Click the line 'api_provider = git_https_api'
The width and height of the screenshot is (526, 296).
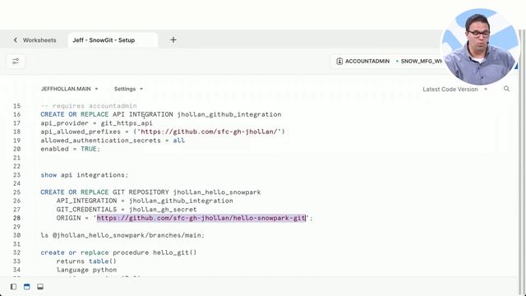pyautogui.click(x=96, y=123)
